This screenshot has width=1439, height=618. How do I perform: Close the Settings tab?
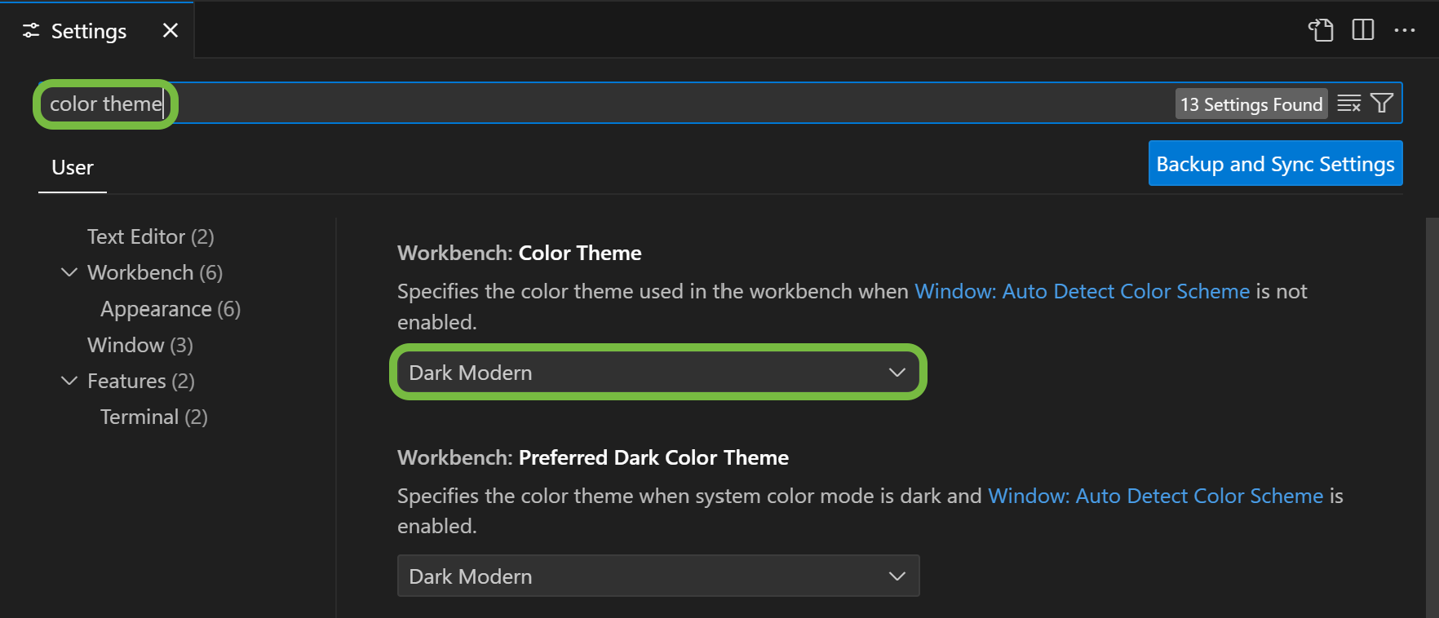click(170, 30)
